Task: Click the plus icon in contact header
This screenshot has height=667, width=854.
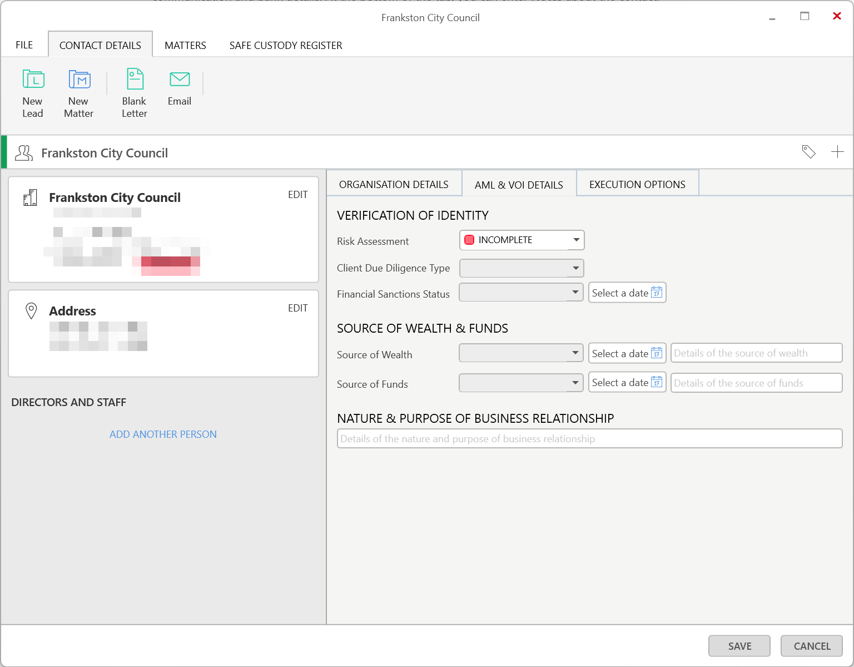Action: [837, 152]
